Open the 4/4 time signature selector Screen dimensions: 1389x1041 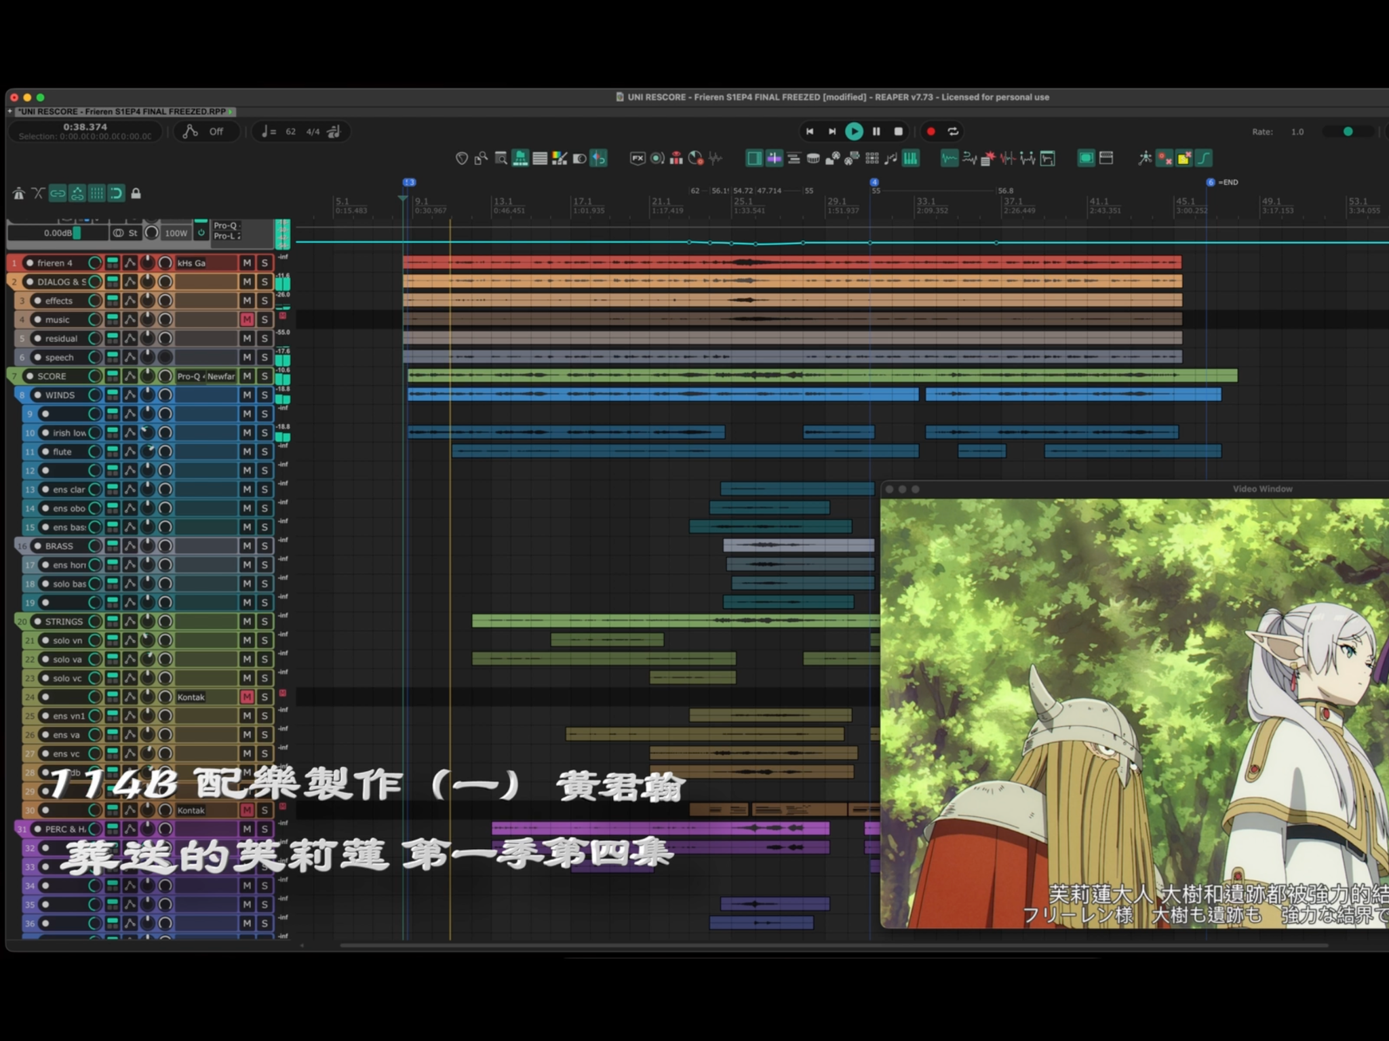pyautogui.click(x=313, y=132)
